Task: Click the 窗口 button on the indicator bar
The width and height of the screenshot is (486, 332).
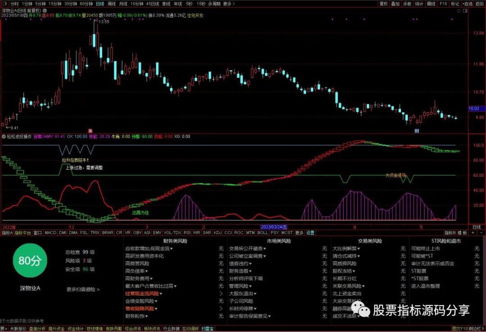Action: (37, 233)
